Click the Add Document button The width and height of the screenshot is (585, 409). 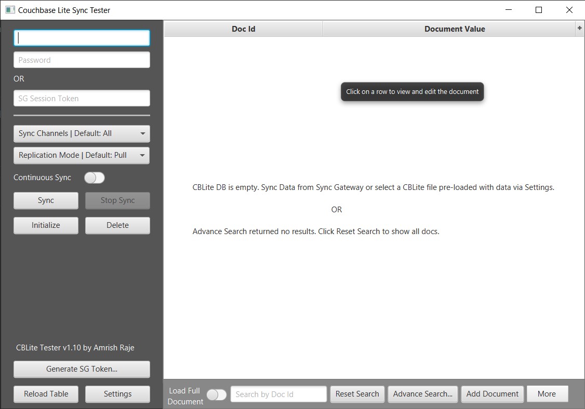coord(492,394)
